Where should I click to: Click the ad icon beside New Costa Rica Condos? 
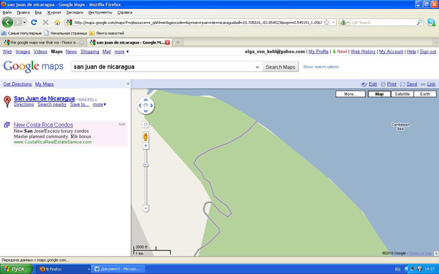pyautogui.click(x=7, y=125)
